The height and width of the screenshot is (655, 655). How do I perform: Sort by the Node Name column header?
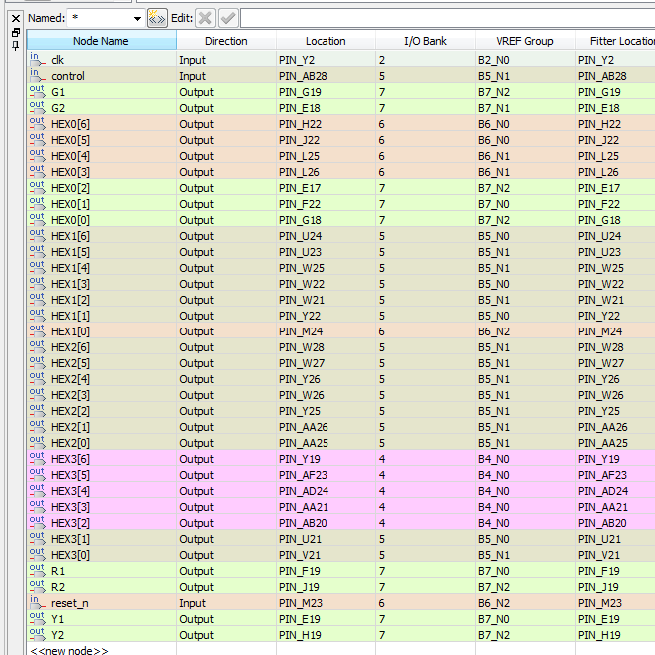[x=101, y=41]
